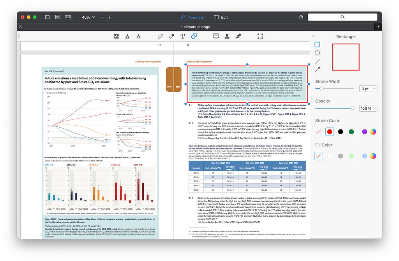Select light blue fill color swatch

tap(365, 156)
